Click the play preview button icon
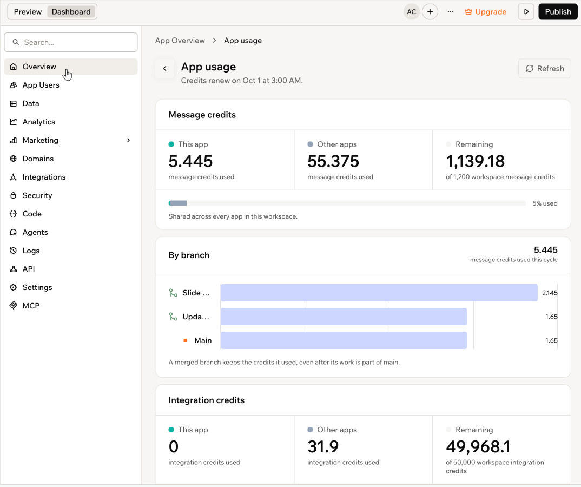Screen dimensions: 581x487 tap(526, 12)
